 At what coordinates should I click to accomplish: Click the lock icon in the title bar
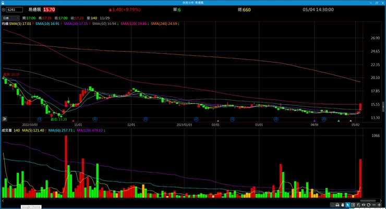tap(3, 3)
